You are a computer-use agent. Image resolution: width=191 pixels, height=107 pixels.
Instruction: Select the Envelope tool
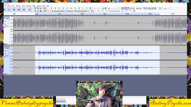38,8
